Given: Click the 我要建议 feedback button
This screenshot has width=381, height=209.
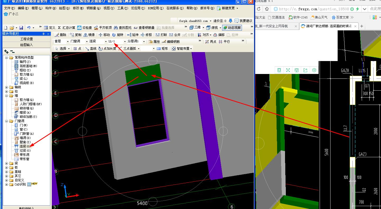Looking at the screenshot, I should (x=244, y=21).
